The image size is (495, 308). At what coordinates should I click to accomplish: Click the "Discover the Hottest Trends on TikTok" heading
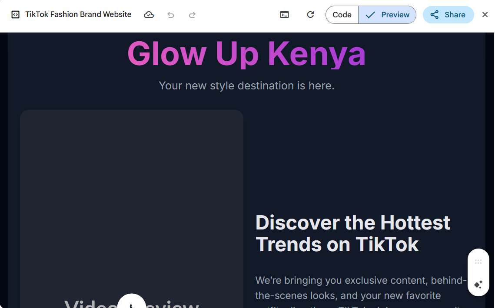coord(352,233)
